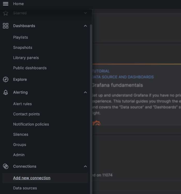Viewport: 181px width, 194px height.
Task: Open Dashboards from the sidebar
Action: click(24, 26)
